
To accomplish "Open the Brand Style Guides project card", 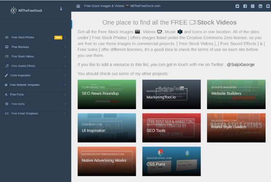I will [x=236, y=128].
